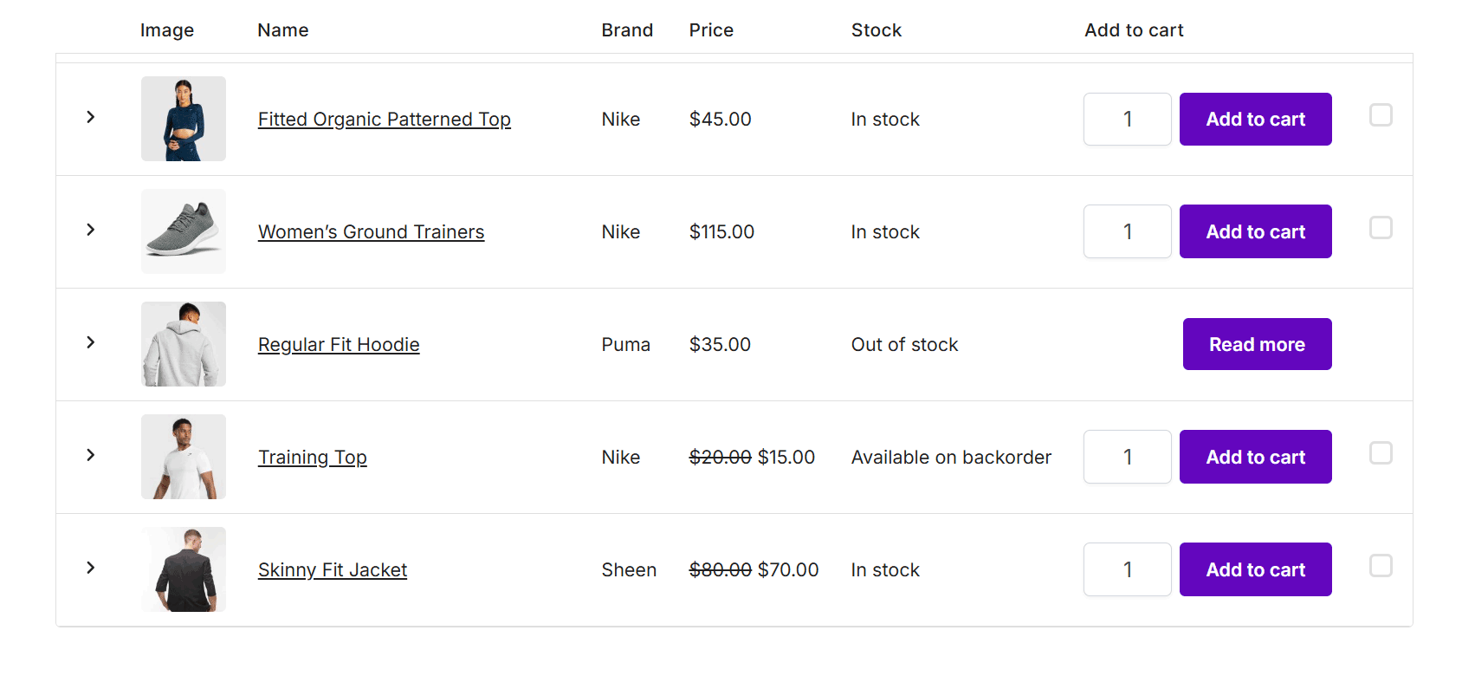Focus quantity box for Fitted Organic Patterned Top

(1127, 119)
